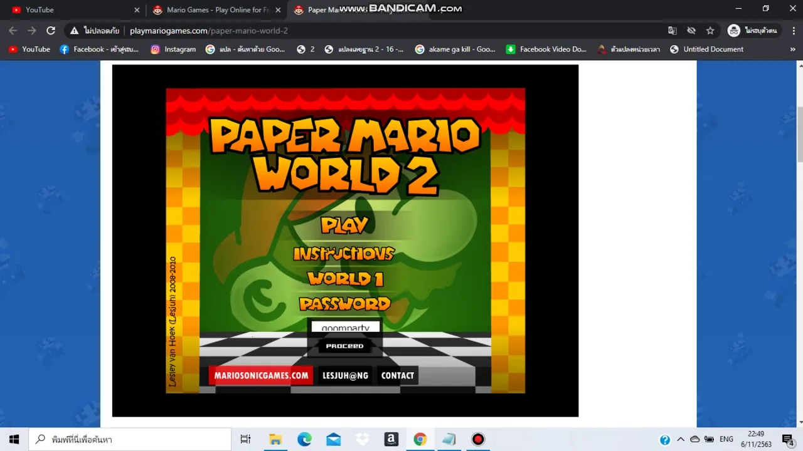The image size is (803, 451).
Task: Open Dropbox icon on taskbar
Action: click(x=363, y=439)
